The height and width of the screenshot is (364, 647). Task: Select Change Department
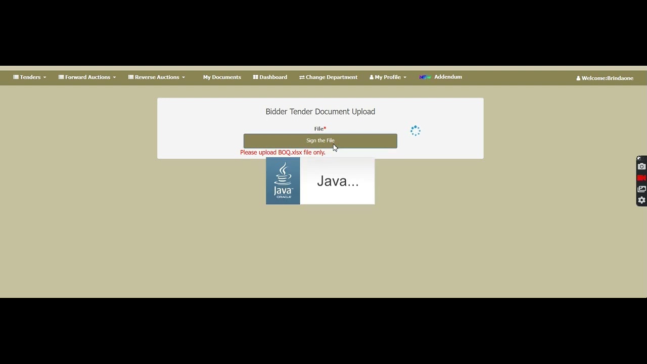(x=328, y=77)
